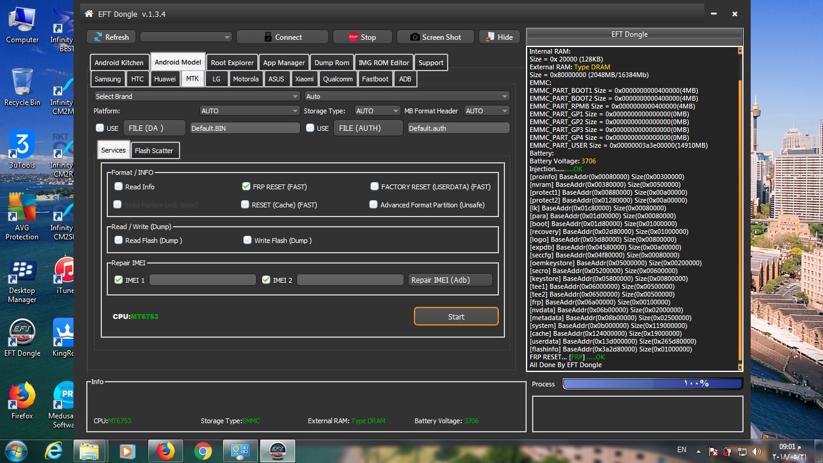This screenshot has height=463, width=823.
Task: Click the Stop button with red sign
Action: (x=363, y=37)
